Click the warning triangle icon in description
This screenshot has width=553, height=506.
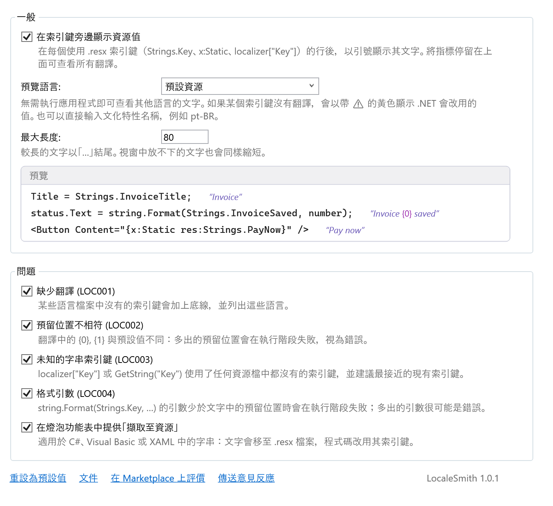point(358,104)
